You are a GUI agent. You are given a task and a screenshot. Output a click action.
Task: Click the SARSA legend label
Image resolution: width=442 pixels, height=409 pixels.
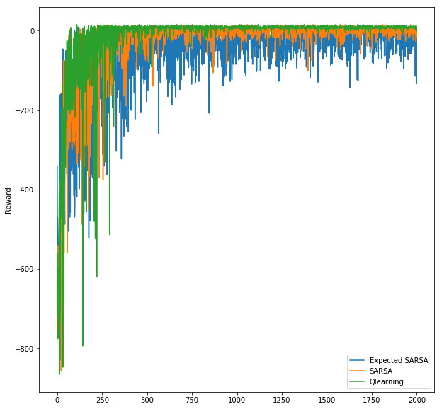pyautogui.click(x=381, y=371)
